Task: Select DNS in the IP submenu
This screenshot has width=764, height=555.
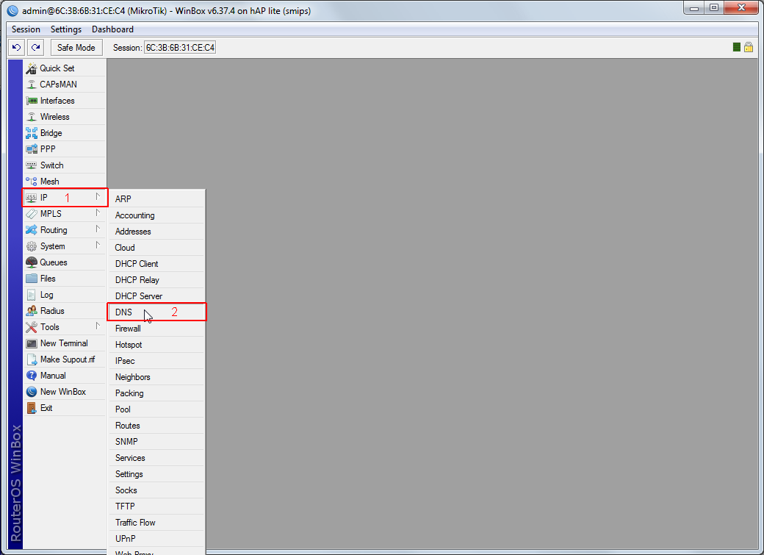Action: [x=124, y=312]
